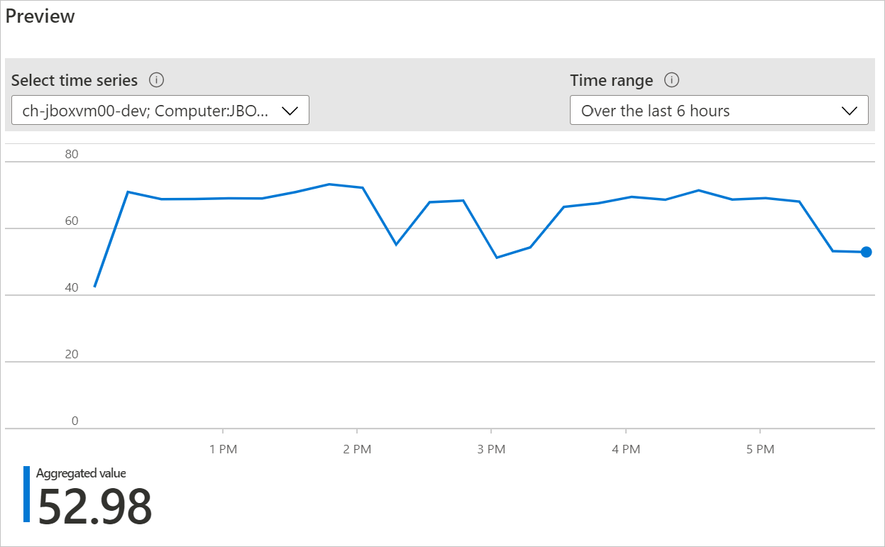This screenshot has width=885, height=547.
Task: Click the 'Time range' label text
Action: tap(611, 80)
